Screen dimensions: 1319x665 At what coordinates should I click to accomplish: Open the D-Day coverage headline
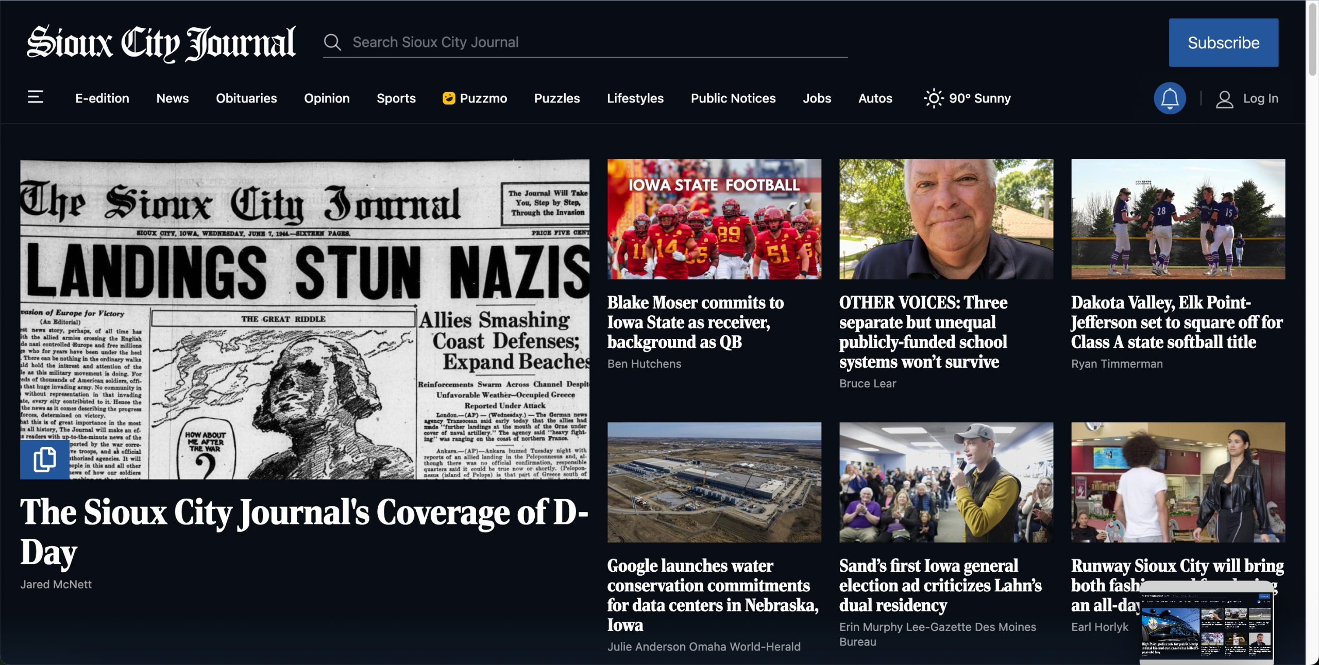pyautogui.click(x=304, y=532)
